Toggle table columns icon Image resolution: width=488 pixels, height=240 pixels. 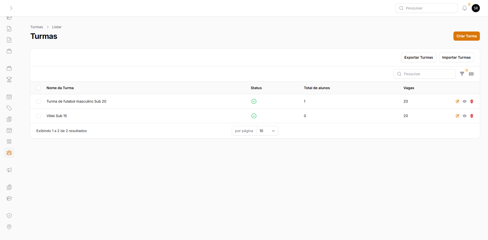[x=471, y=74]
